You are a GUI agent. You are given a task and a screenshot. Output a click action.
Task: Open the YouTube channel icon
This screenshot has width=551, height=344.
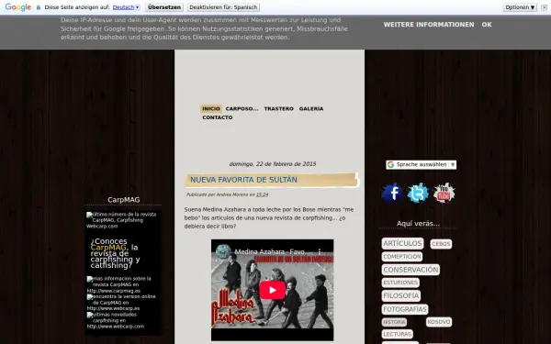444,193
